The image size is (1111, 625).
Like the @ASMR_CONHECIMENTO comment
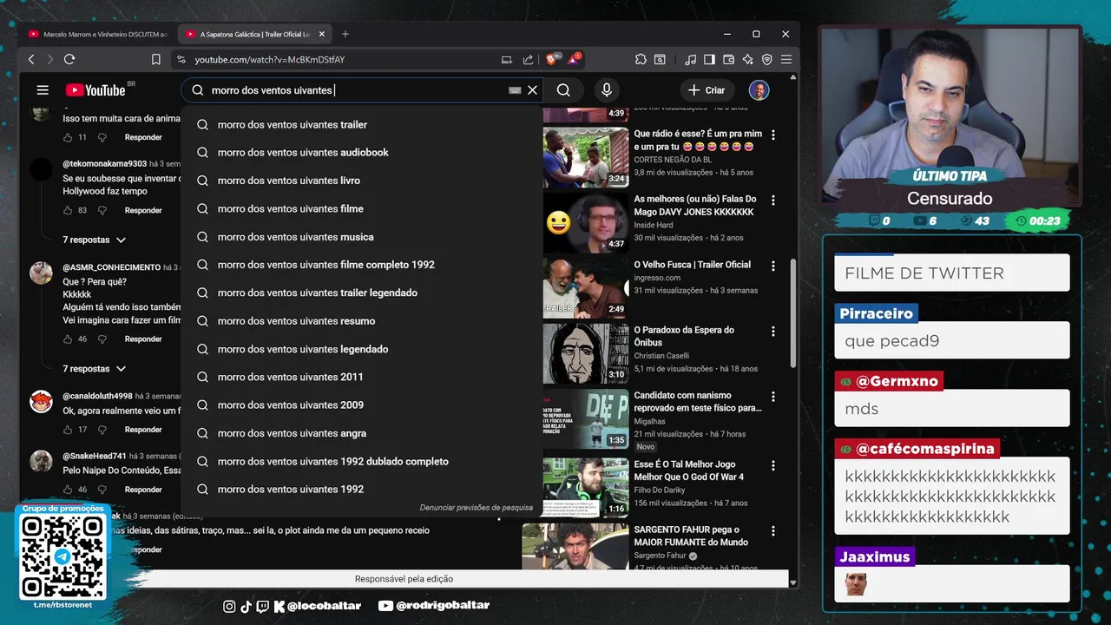tap(68, 339)
